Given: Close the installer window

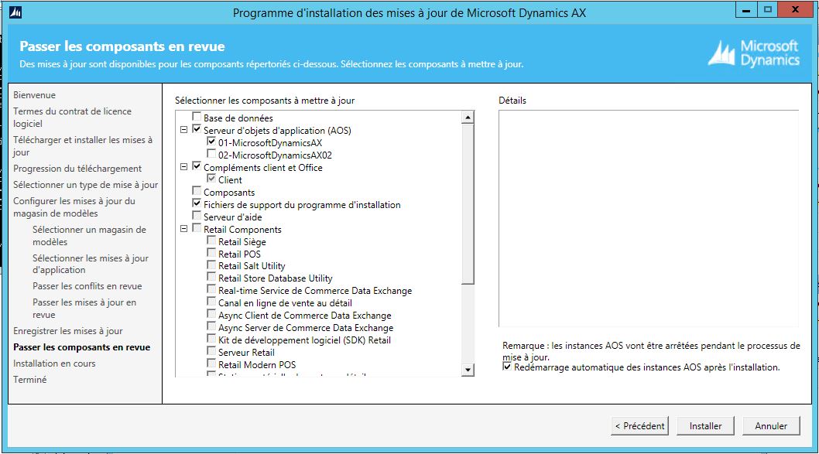Looking at the screenshot, I should coord(796,10).
